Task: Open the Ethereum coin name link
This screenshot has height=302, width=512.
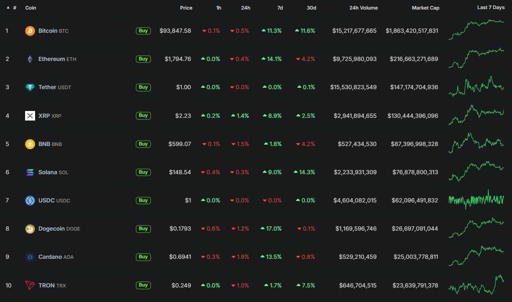Action: 51,59
